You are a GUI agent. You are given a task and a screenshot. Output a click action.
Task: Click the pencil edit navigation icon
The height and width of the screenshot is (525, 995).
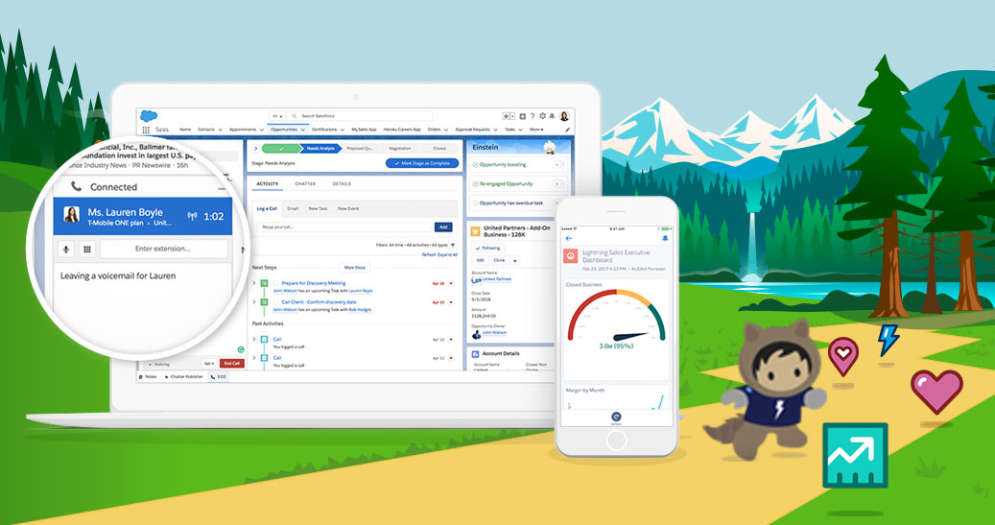[x=567, y=130]
